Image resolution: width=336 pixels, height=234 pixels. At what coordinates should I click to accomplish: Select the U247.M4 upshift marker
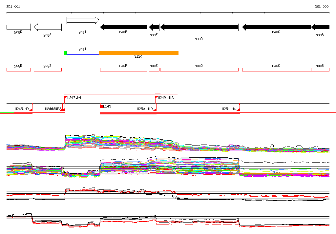74,98
